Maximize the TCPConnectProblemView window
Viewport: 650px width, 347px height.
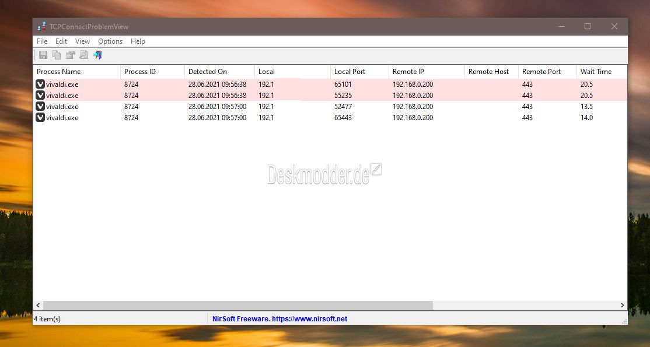[x=588, y=26]
